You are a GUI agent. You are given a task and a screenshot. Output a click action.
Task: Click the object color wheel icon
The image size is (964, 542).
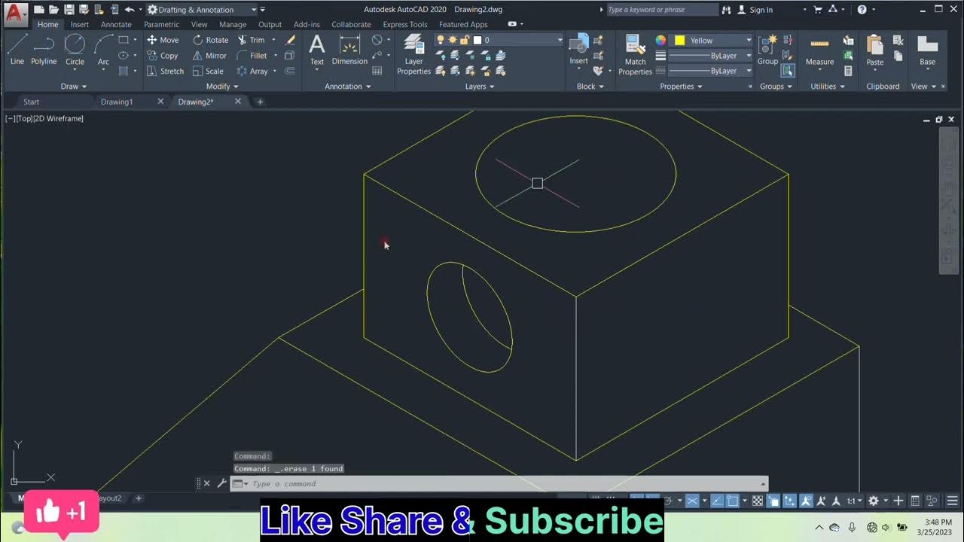(x=660, y=40)
